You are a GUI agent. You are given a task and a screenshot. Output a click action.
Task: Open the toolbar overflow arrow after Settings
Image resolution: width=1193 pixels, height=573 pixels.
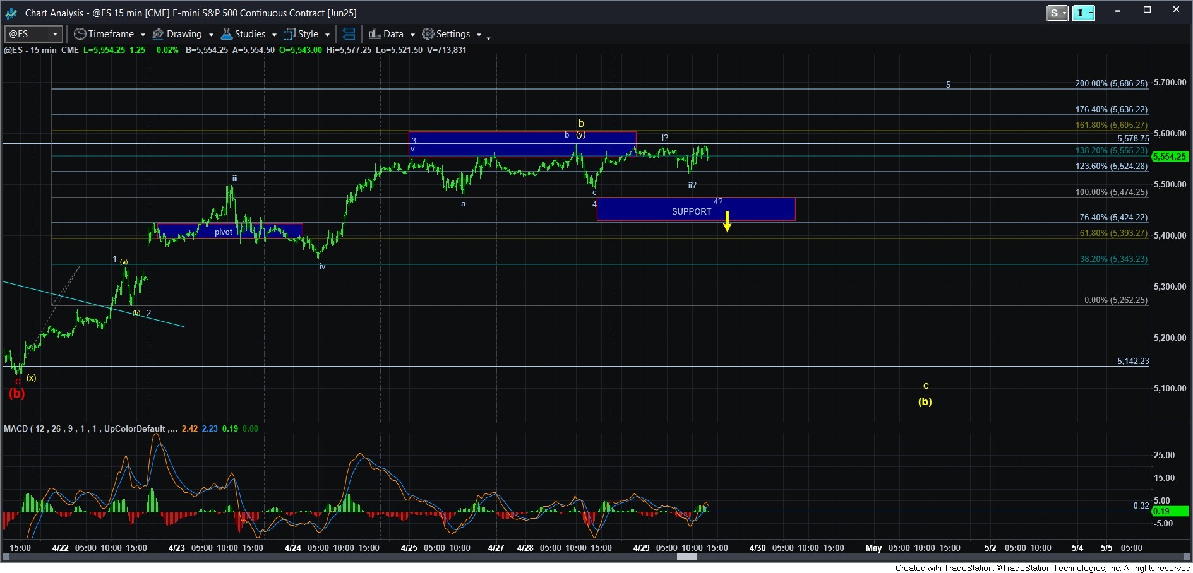pos(489,38)
